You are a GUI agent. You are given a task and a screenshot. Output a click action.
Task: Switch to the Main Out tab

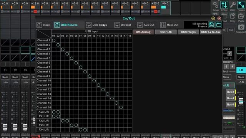(x=169, y=25)
